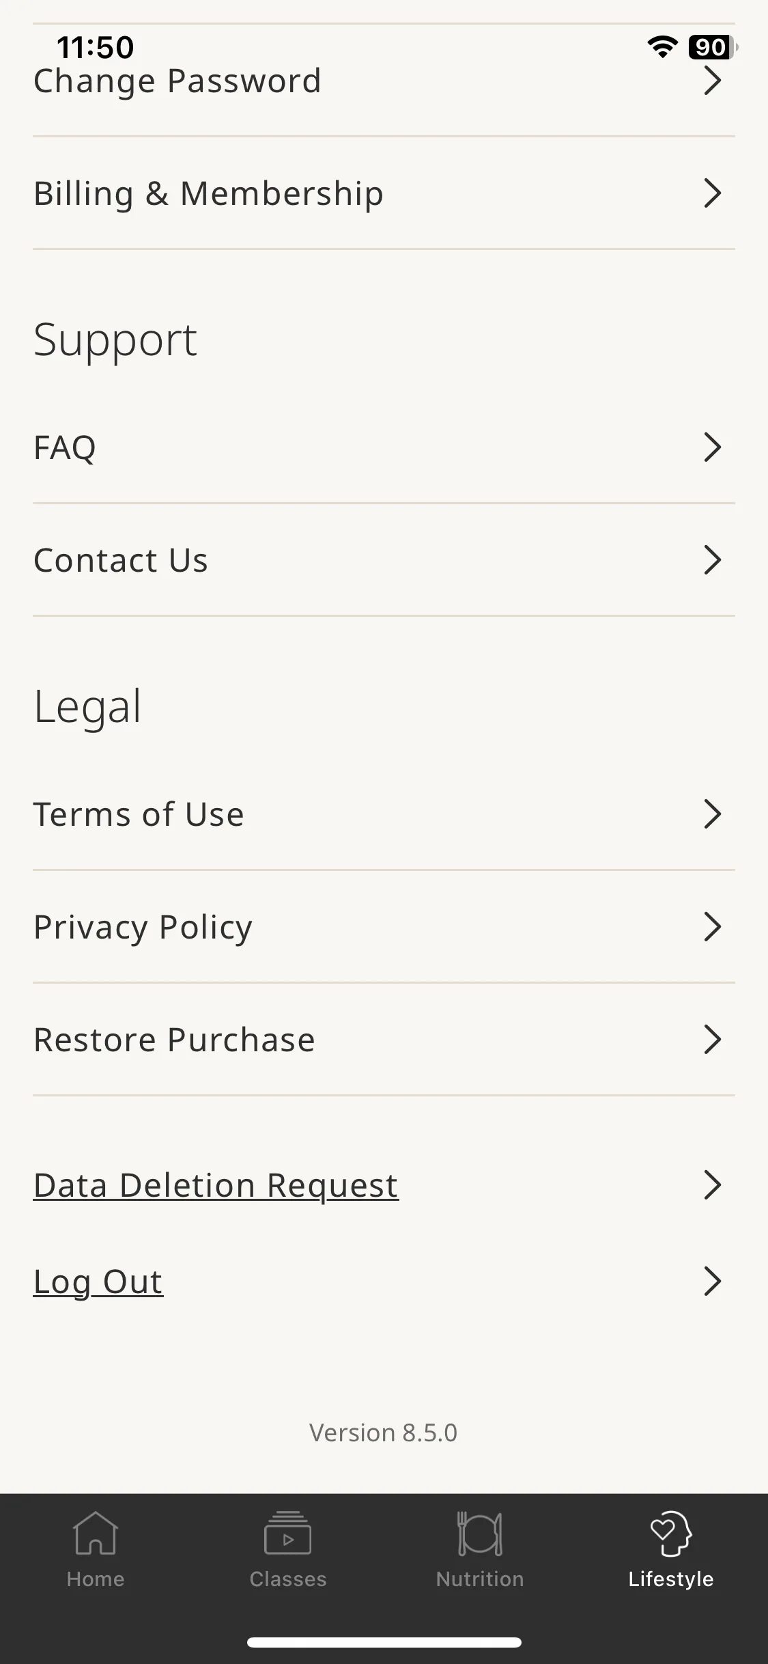The height and width of the screenshot is (1664, 768).
Task: Tap the arrow on the Log Out row
Action: click(x=713, y=1281)
